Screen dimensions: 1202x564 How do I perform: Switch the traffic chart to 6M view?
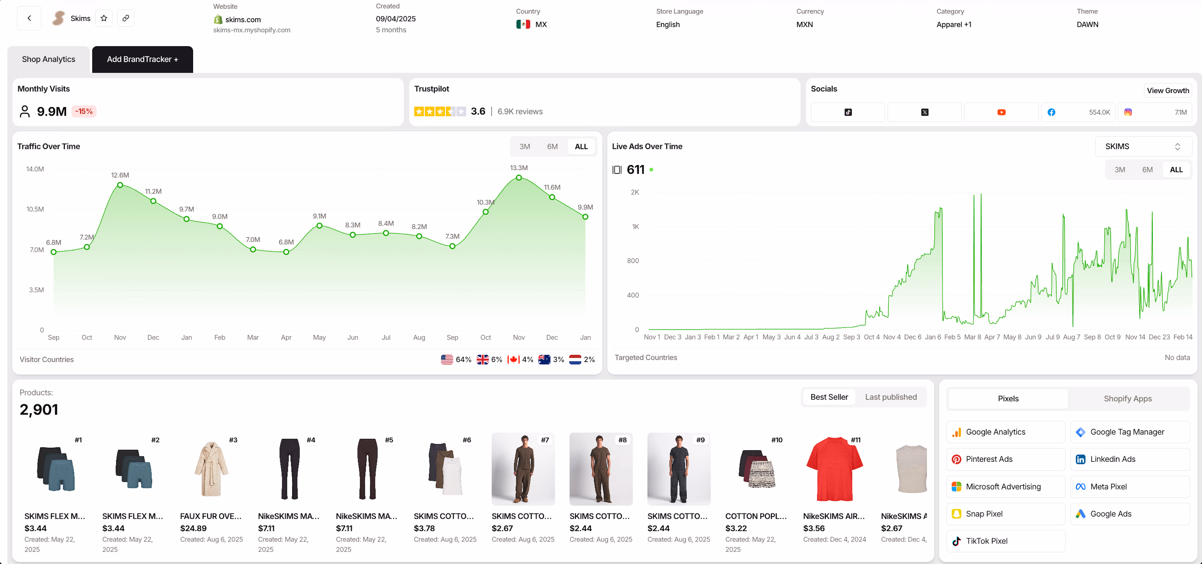pos(552,146)
